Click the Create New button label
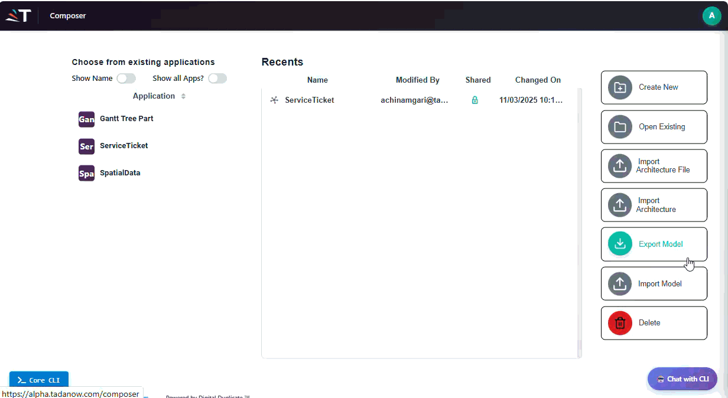 (658, 87)
